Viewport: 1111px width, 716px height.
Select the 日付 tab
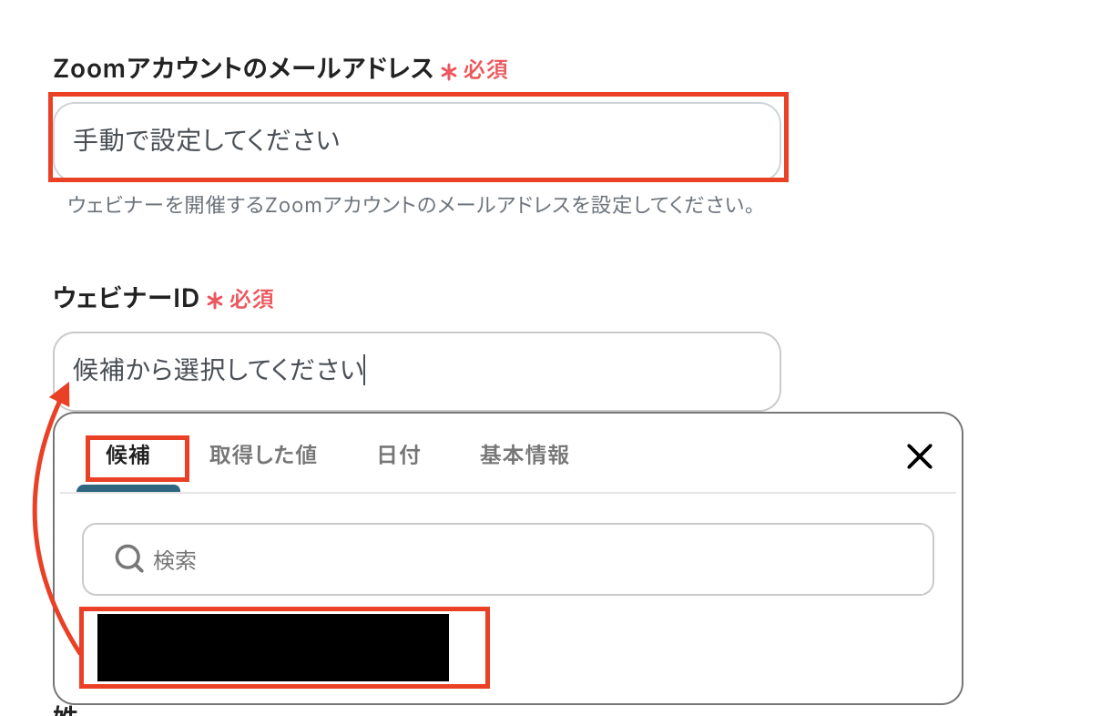click(398, 455)
